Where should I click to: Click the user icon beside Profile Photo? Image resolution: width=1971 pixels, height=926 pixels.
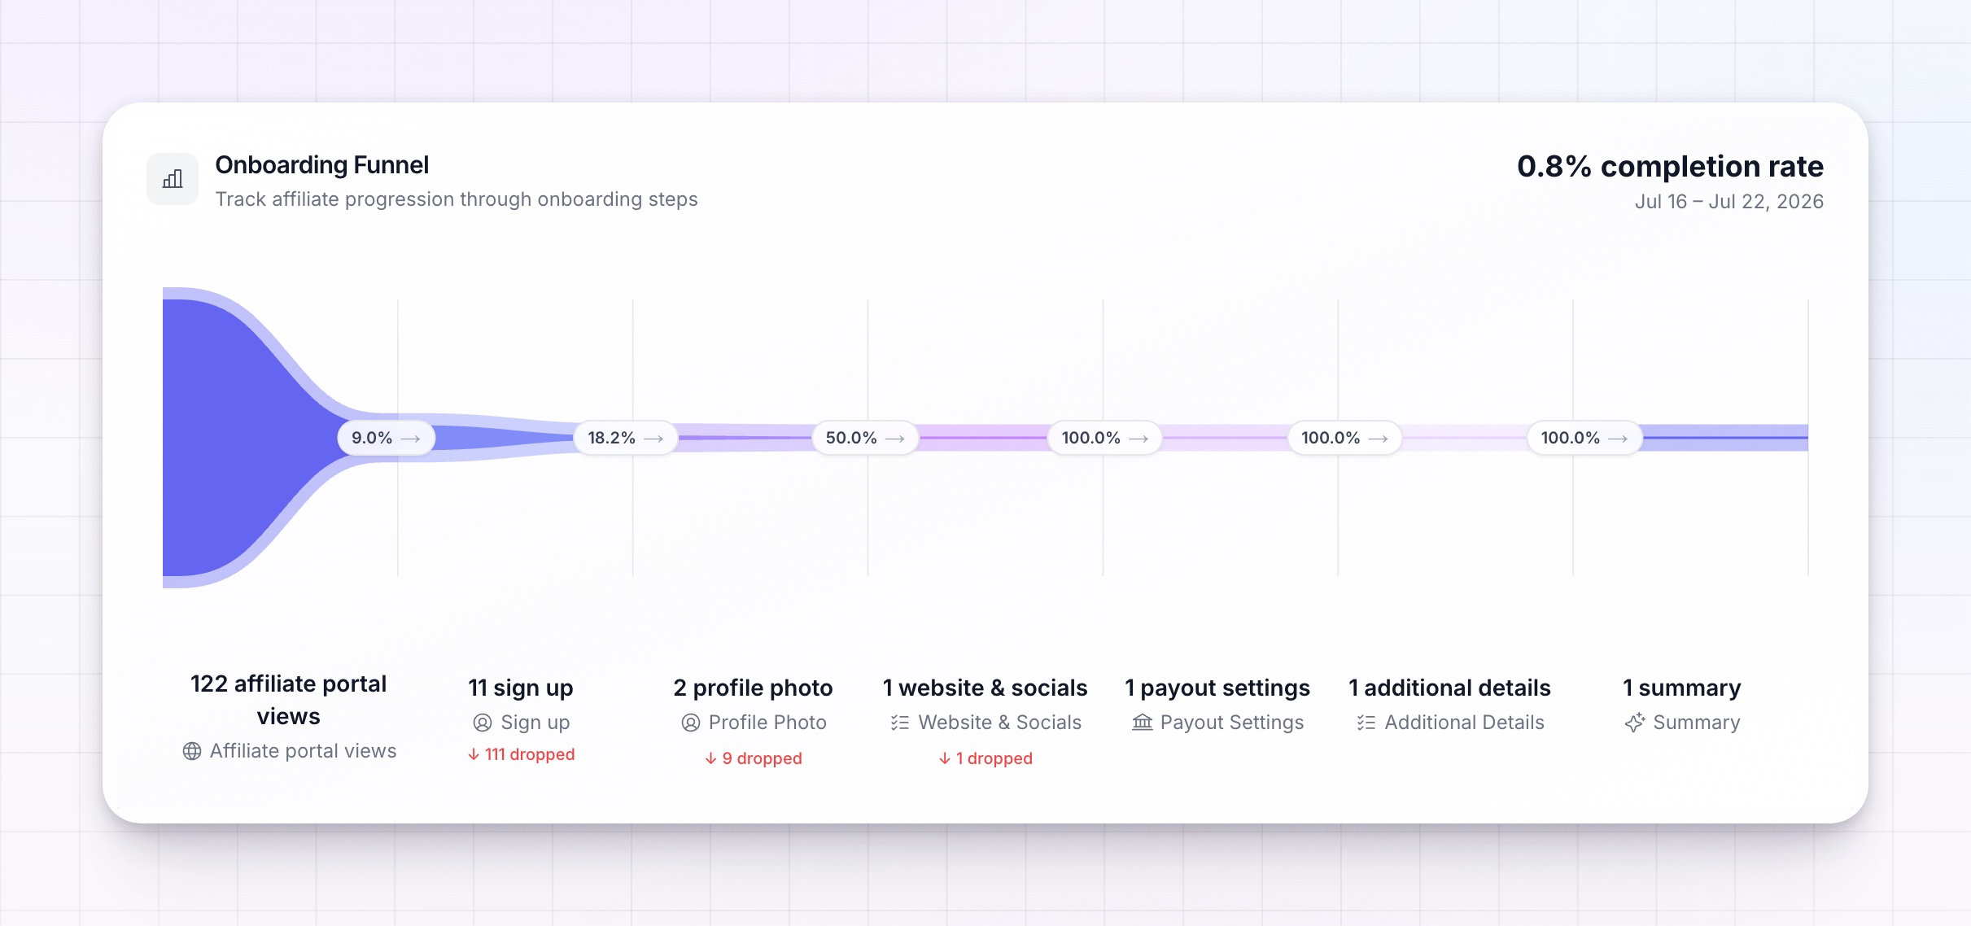pos(691,723)
